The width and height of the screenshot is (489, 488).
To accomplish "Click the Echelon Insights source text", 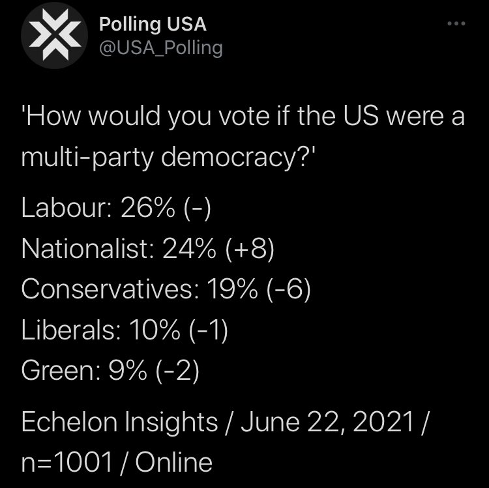I will coord(119,422).
